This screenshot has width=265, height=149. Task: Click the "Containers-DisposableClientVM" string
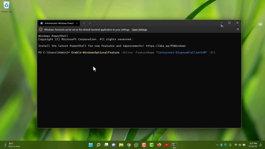point(181,53)
